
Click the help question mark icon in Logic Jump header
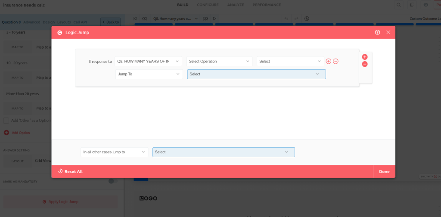coord(378,32)
